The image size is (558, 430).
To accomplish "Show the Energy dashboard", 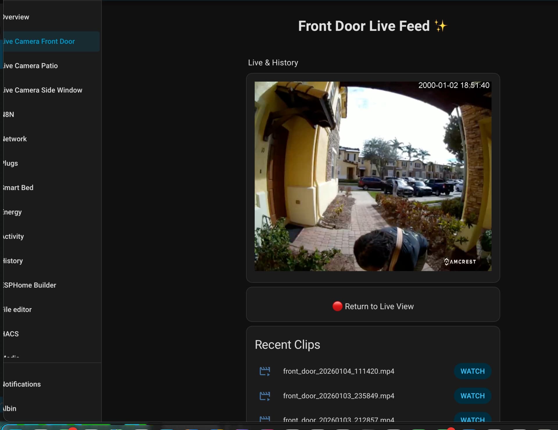I will [x=12, y=212].
